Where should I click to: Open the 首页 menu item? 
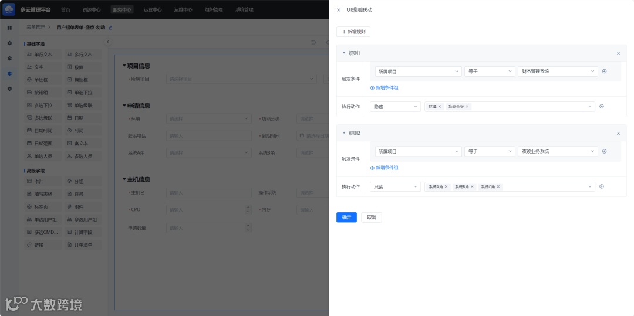(66, 10)
